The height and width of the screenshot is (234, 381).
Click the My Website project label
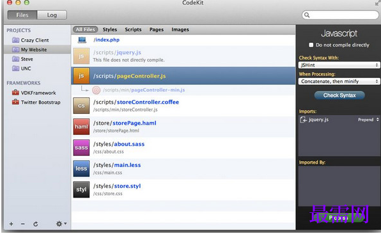(34, 50)
